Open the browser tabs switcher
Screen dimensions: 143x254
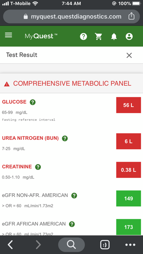[105, 244]
